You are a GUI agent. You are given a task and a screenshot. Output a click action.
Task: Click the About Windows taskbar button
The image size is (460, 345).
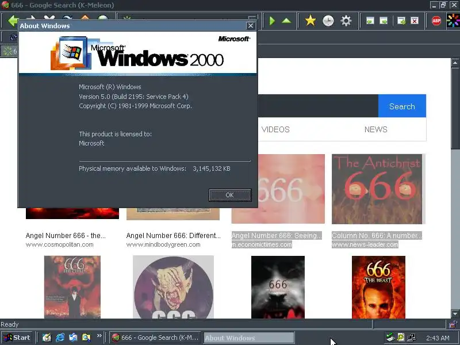(x=249, y=338)
